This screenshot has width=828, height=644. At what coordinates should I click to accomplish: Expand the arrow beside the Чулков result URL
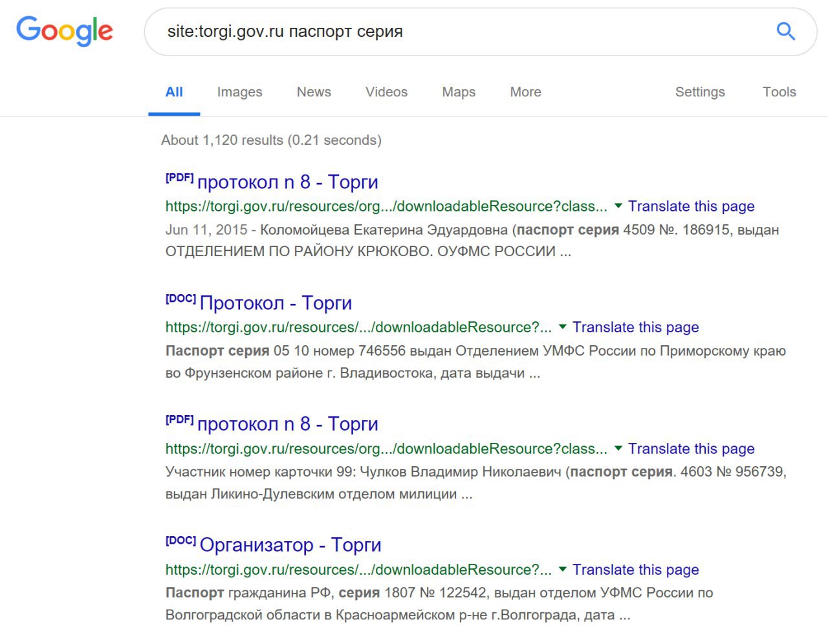[x=618, y=448]
